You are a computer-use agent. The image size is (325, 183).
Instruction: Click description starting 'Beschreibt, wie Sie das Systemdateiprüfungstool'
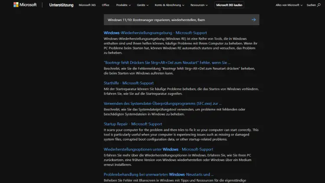pyautogui.click(x=174, y=111)
